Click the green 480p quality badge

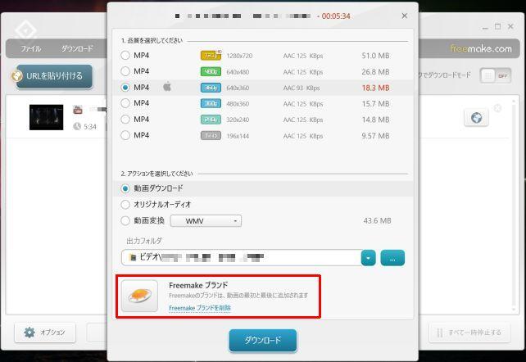point(211,71)
